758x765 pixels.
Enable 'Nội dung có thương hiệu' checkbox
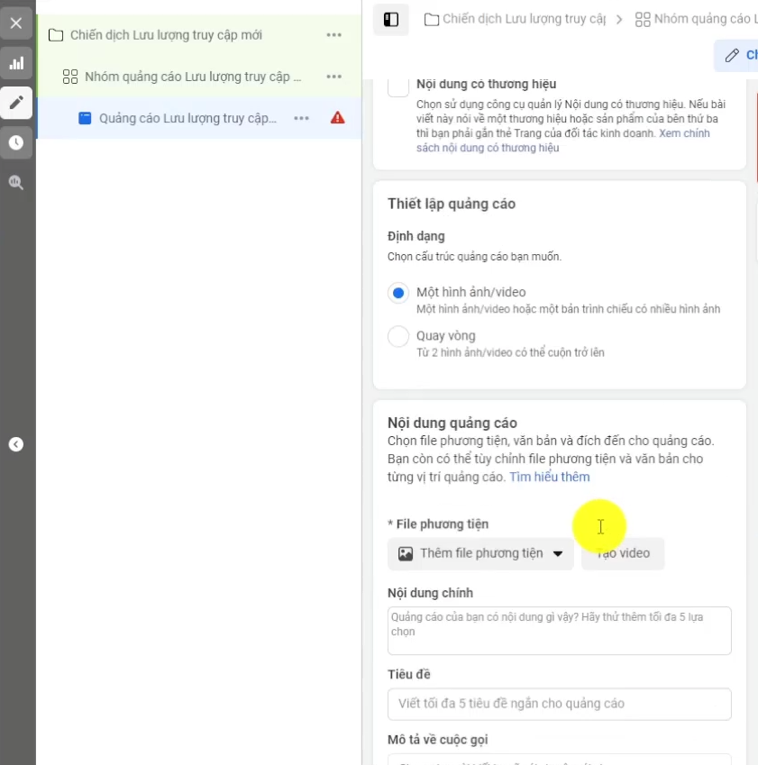click(x=398, y=87)
